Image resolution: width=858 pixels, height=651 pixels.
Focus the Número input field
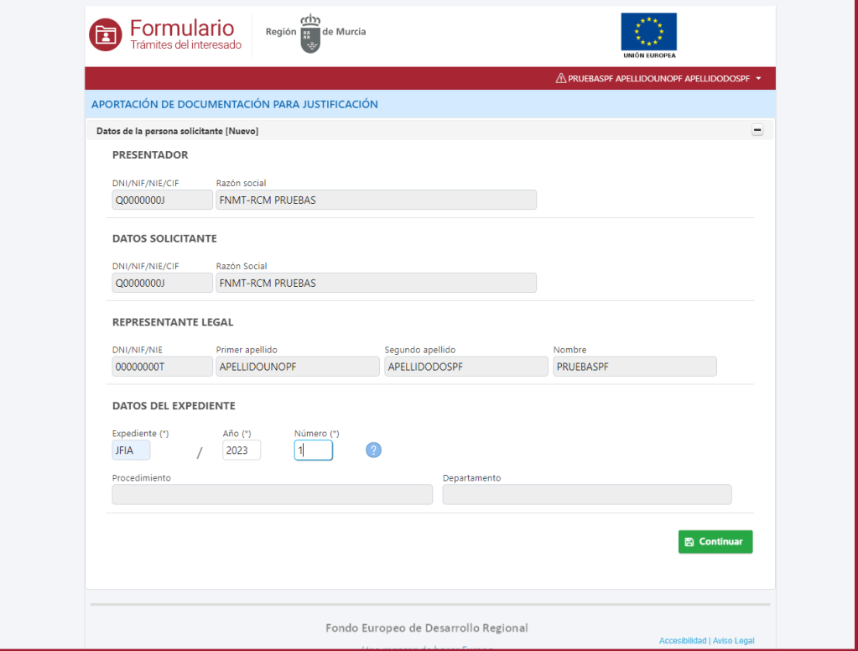coord(313,450)
